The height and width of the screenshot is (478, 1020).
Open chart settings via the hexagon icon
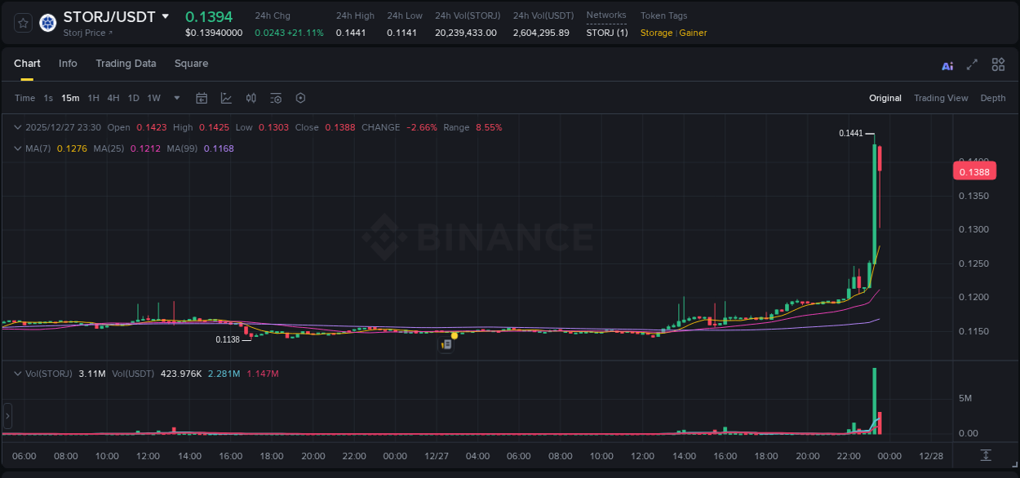tap(300, 98)
